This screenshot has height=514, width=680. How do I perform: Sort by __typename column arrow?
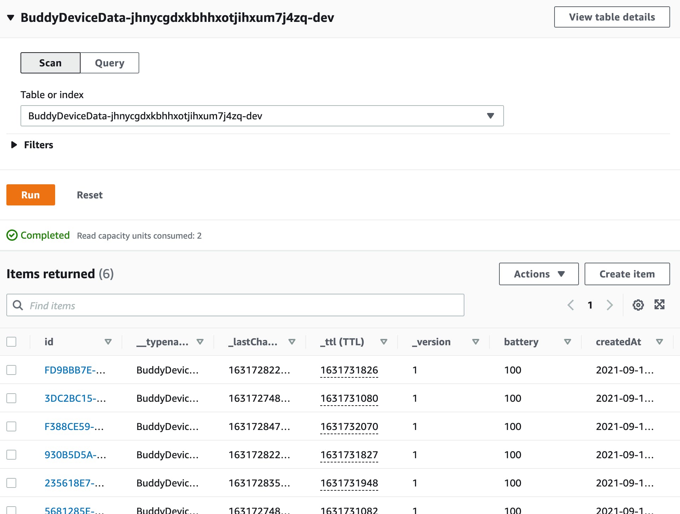point(200,342)
